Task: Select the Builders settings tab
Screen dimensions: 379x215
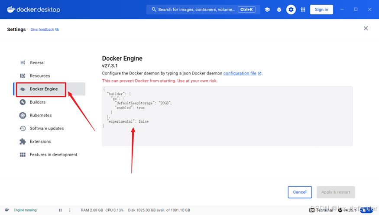Action: [49, 102]
